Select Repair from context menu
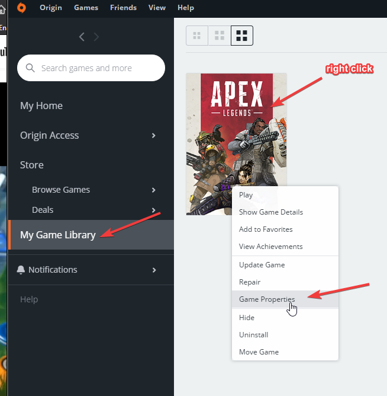387x396 pixels. tap(285, 282)
